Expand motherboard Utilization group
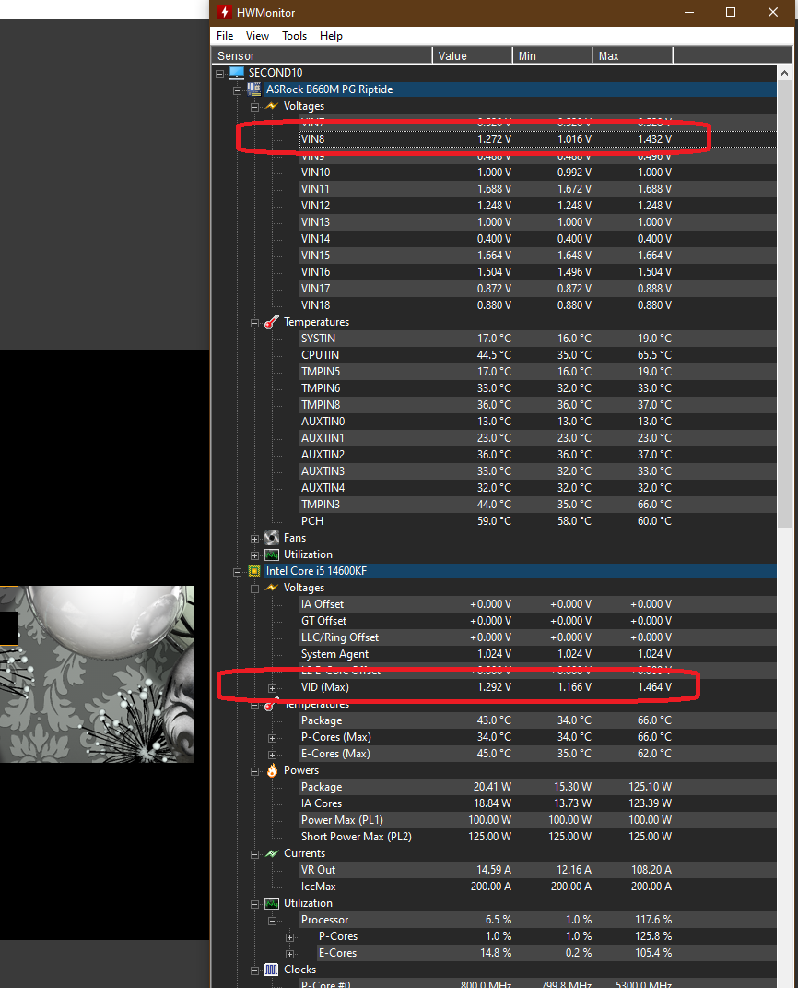Image resolution: width=798 pixels, height=988 pixels. (x=255, y=555)
